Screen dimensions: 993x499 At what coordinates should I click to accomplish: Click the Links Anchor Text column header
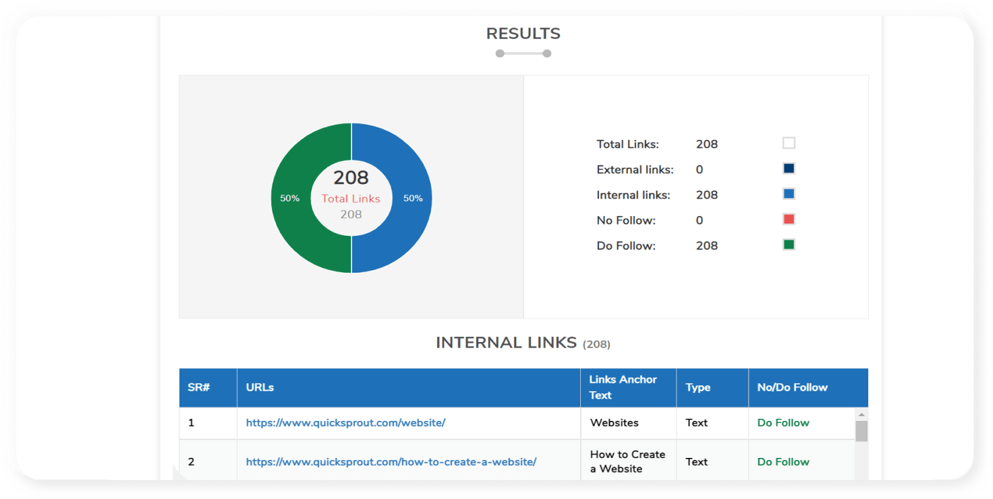(628, 387)
